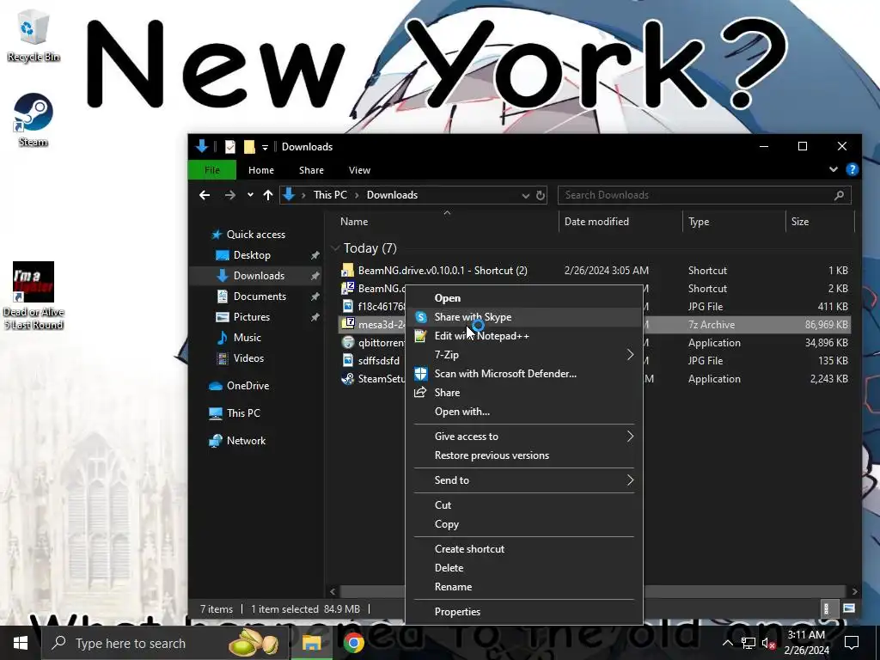Open the Recycle Bin desktop icon
The image size is (880, 660).
tap(34, 36)
